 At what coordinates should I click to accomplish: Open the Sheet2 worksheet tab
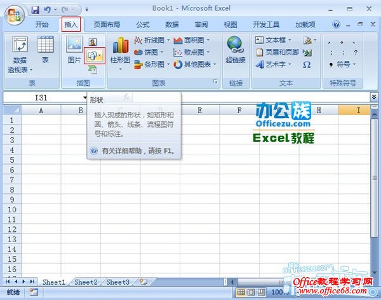click(86, 282)
